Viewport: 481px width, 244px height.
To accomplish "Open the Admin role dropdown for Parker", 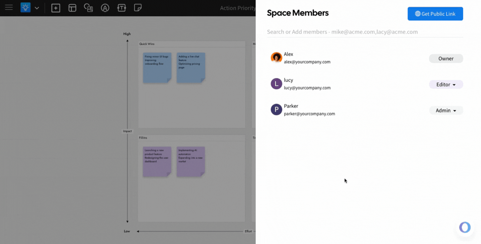I will pyautogui.click(x=446, y=110).
